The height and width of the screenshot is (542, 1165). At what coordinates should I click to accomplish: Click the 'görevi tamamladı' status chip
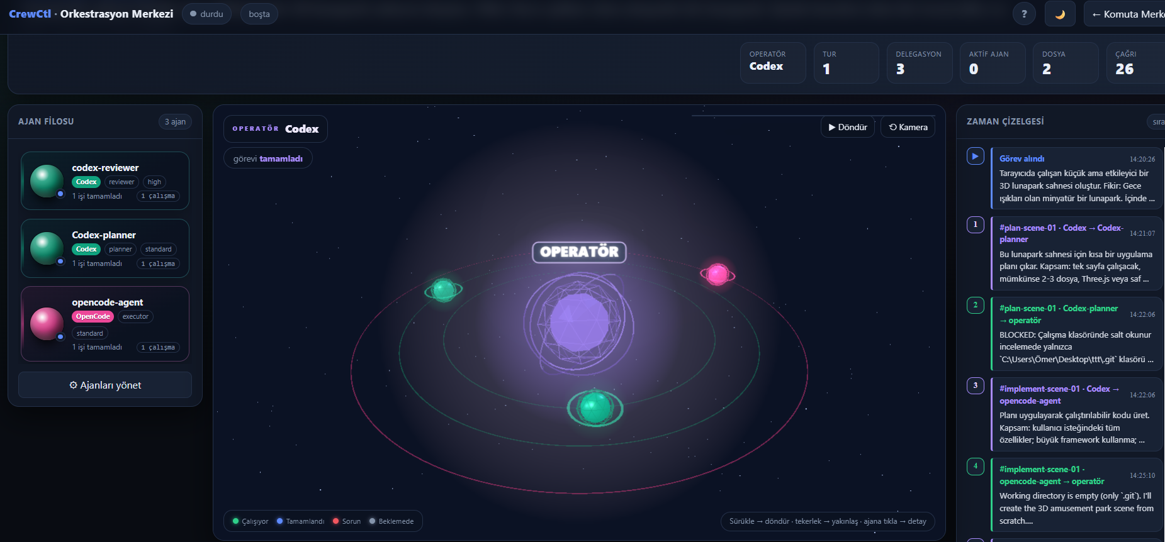click(x=268, y=158)
